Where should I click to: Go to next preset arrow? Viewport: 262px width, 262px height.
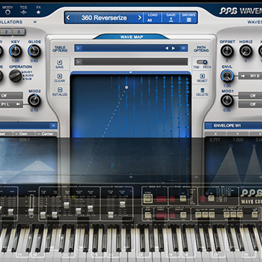tap(140, 17)
